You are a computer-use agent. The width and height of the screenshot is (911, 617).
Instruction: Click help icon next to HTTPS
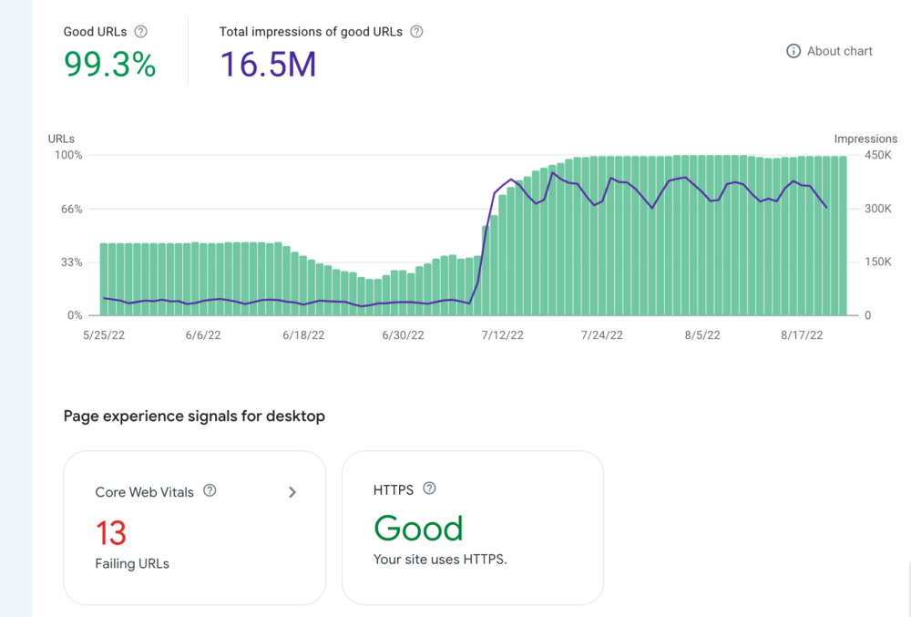[x=430, y=489]
